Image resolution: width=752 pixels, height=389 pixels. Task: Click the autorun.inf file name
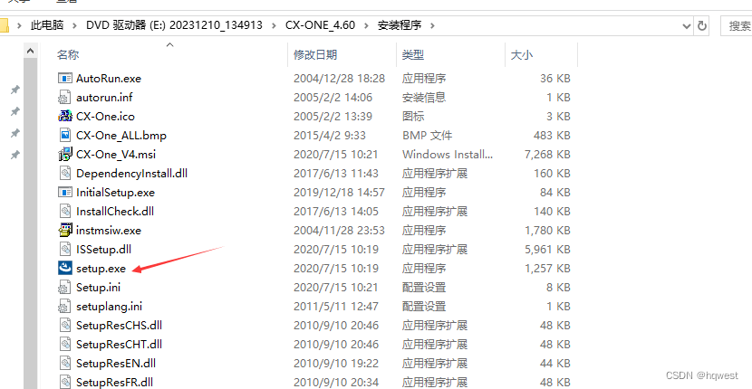tap(104, 98)
